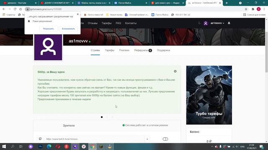Open the Chrome profile avatar
The height and width of the screenshot is (150, 268).
tap(259, 9)
